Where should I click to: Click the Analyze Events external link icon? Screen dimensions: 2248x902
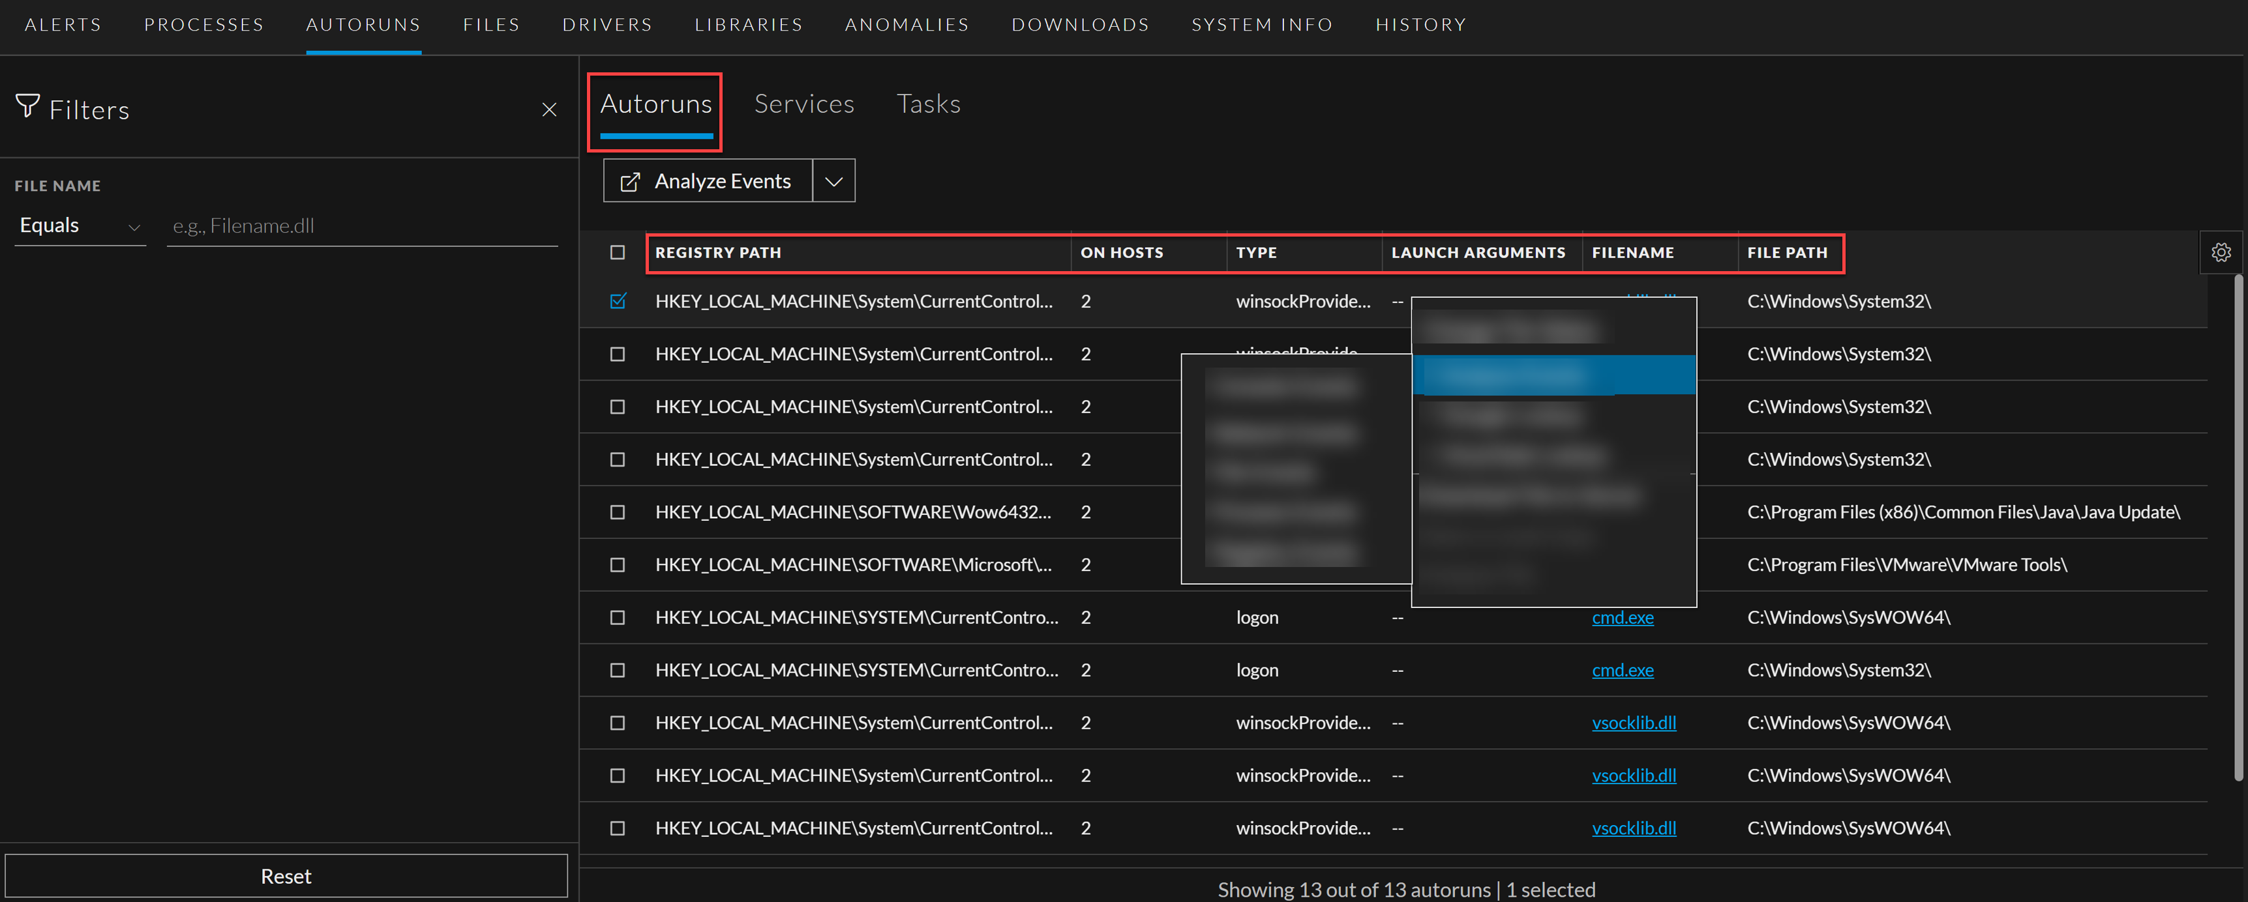(630, 181)
